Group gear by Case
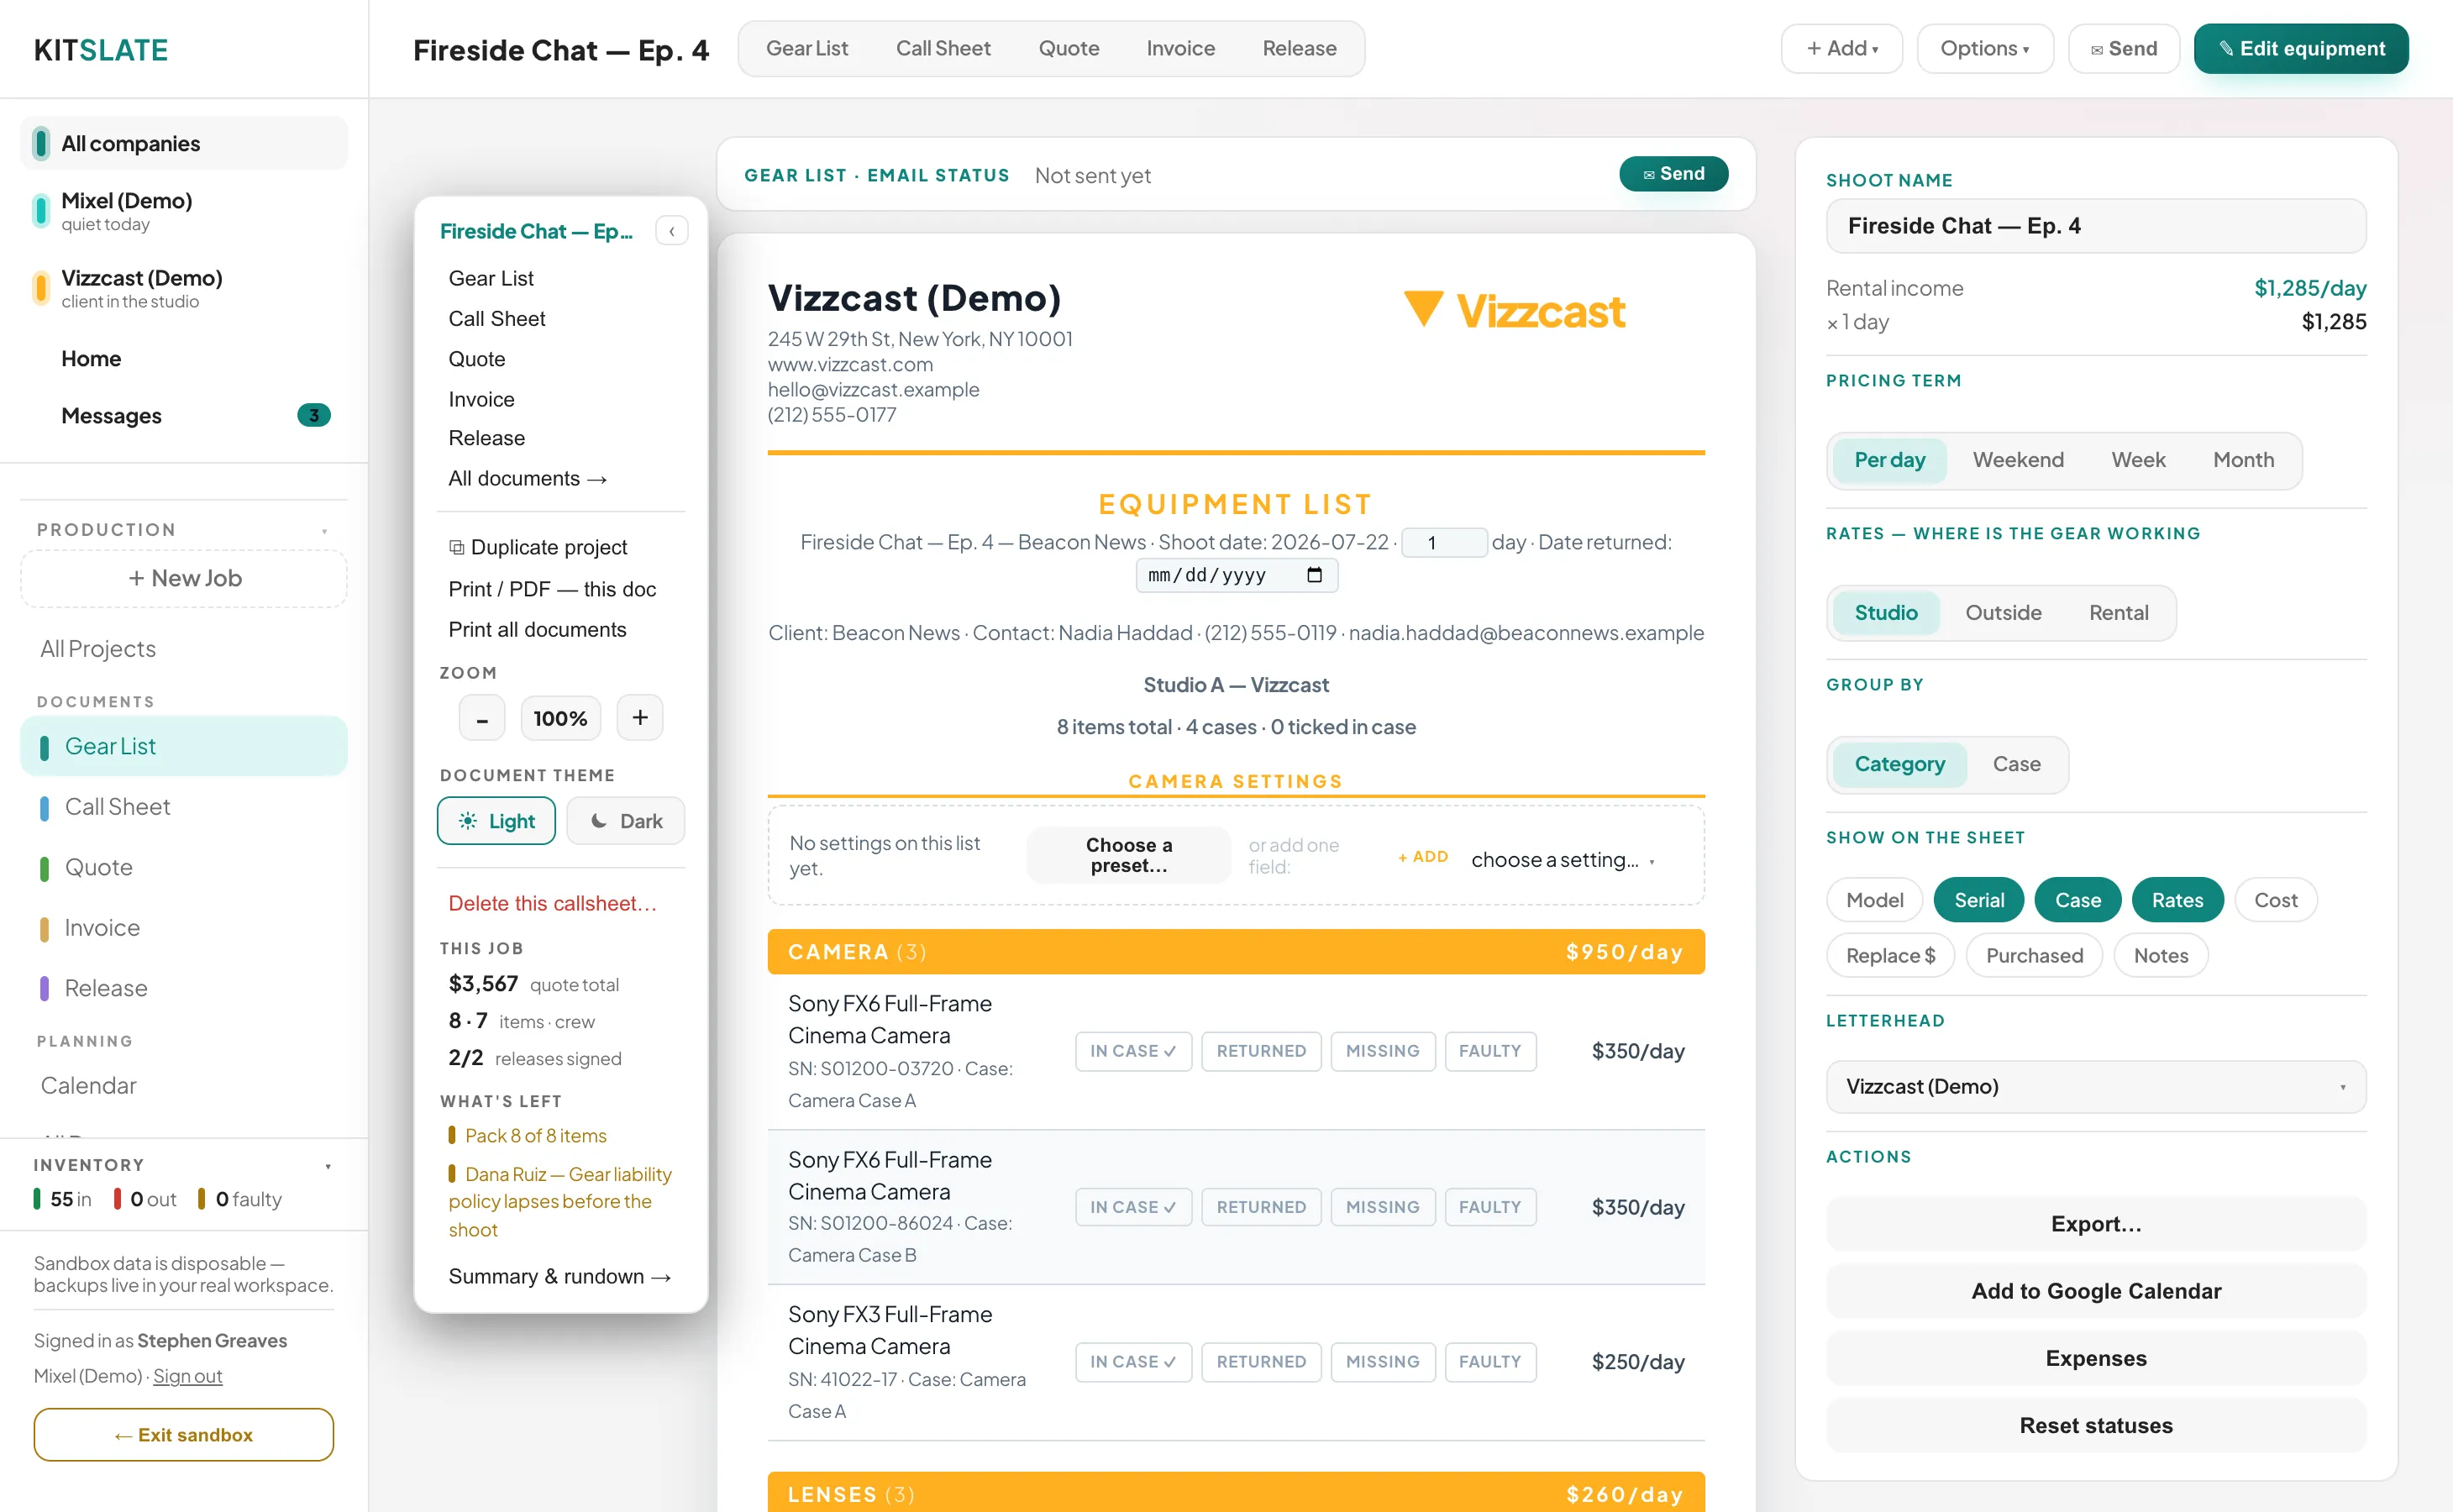Viewport: 2453px width, 1512px height. (2016, 764)
